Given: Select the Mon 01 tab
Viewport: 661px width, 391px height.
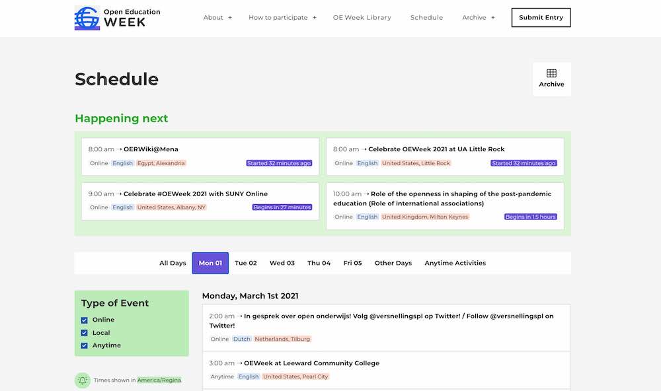Looking at the screenshot, I should pyautogui.click(x=210, y=263).
